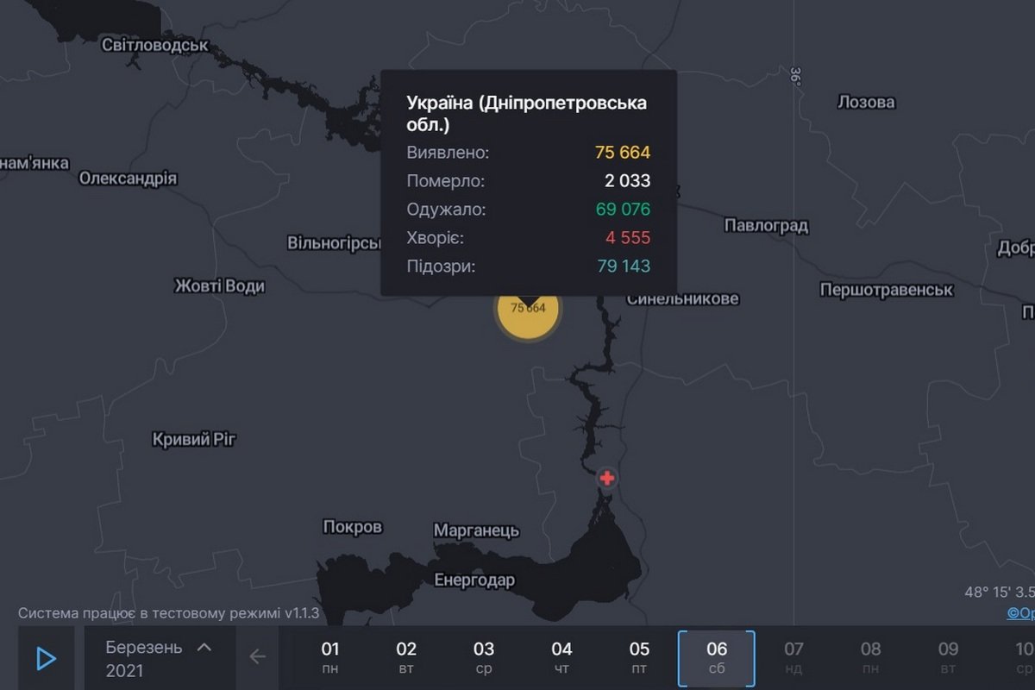Select date 01 пн on the timeline
The width and height of the screenshot is (1035, 690).
pyautogui.click(x=329, y=657)
